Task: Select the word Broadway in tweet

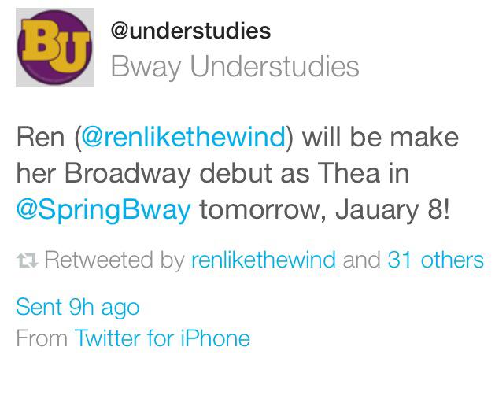Action: [127, 173]
